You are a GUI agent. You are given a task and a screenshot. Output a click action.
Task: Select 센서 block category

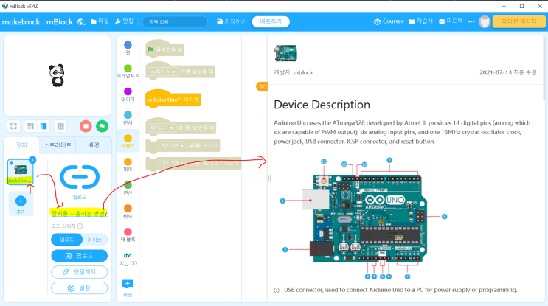click(x=128, y=118)
